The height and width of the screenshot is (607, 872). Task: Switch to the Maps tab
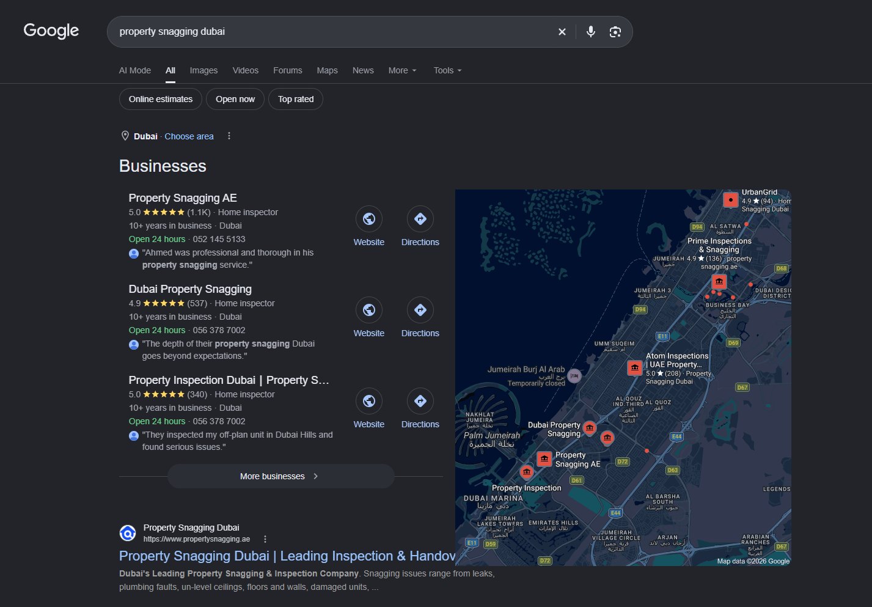click(327, 70)
